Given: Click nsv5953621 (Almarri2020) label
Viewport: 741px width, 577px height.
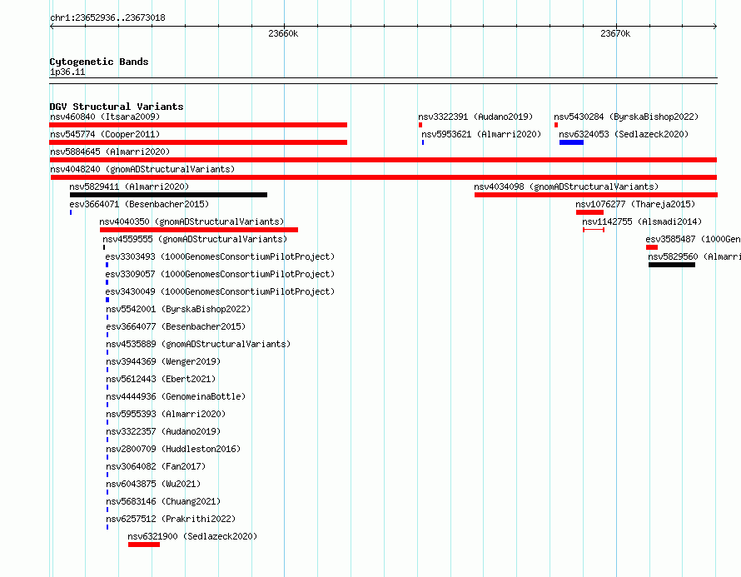Looking at the screenshot, I should [481, 134].
